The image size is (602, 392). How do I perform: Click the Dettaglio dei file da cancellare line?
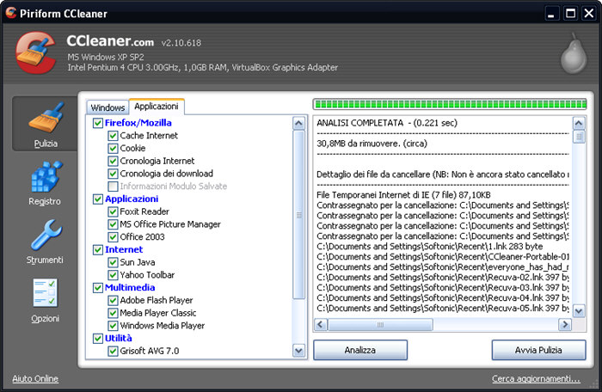[443, 175]
